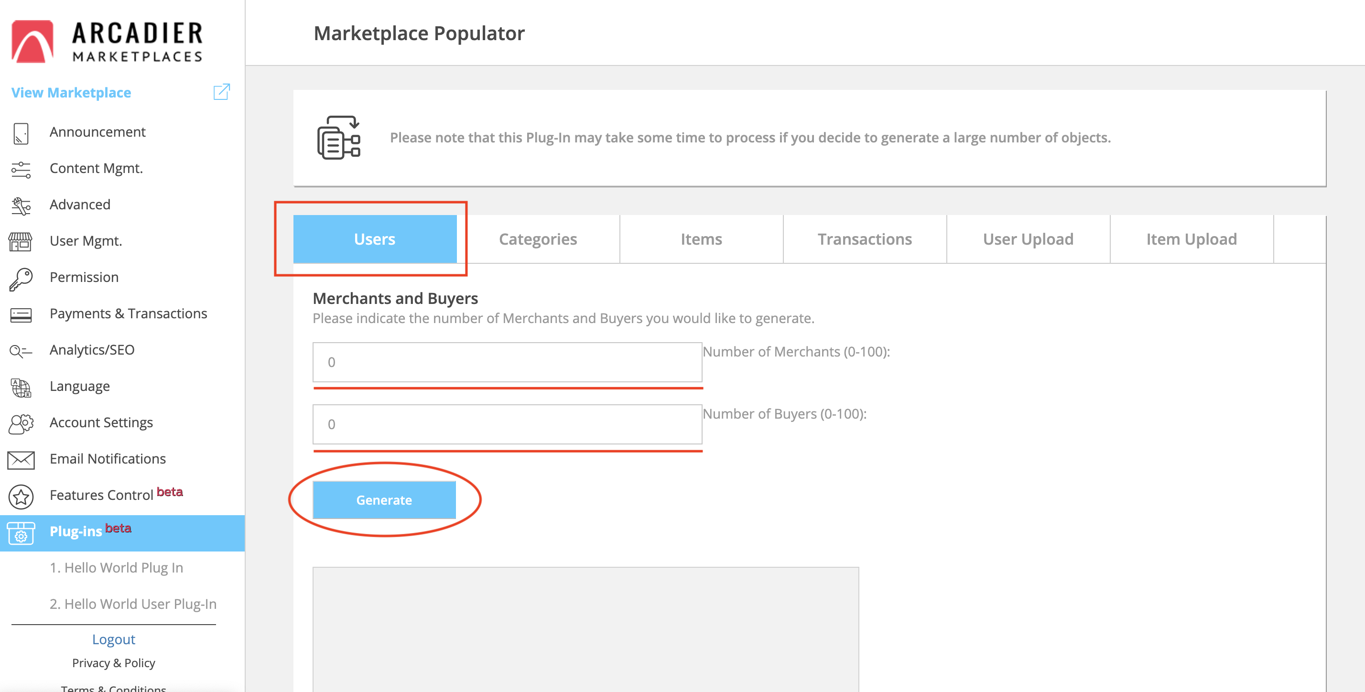Click the Features Control star icon
This screenshot has width=1365, height=692.
click(x=21, y=496)
